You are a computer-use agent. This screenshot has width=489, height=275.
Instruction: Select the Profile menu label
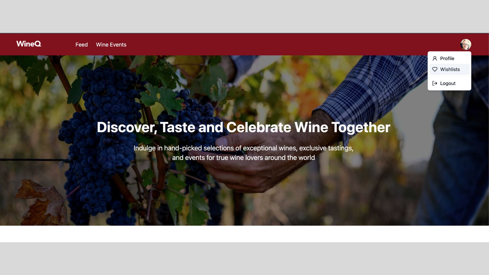click(447, 59)
